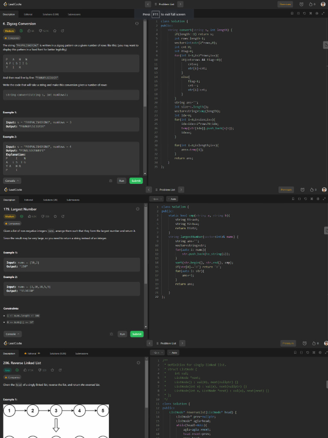Image resolution: width=328 pixels, height=438 pixels.
Task: Open C++ language dropdown in Largest Number editor
Action: pyautogui.click(x=156, y=199)
